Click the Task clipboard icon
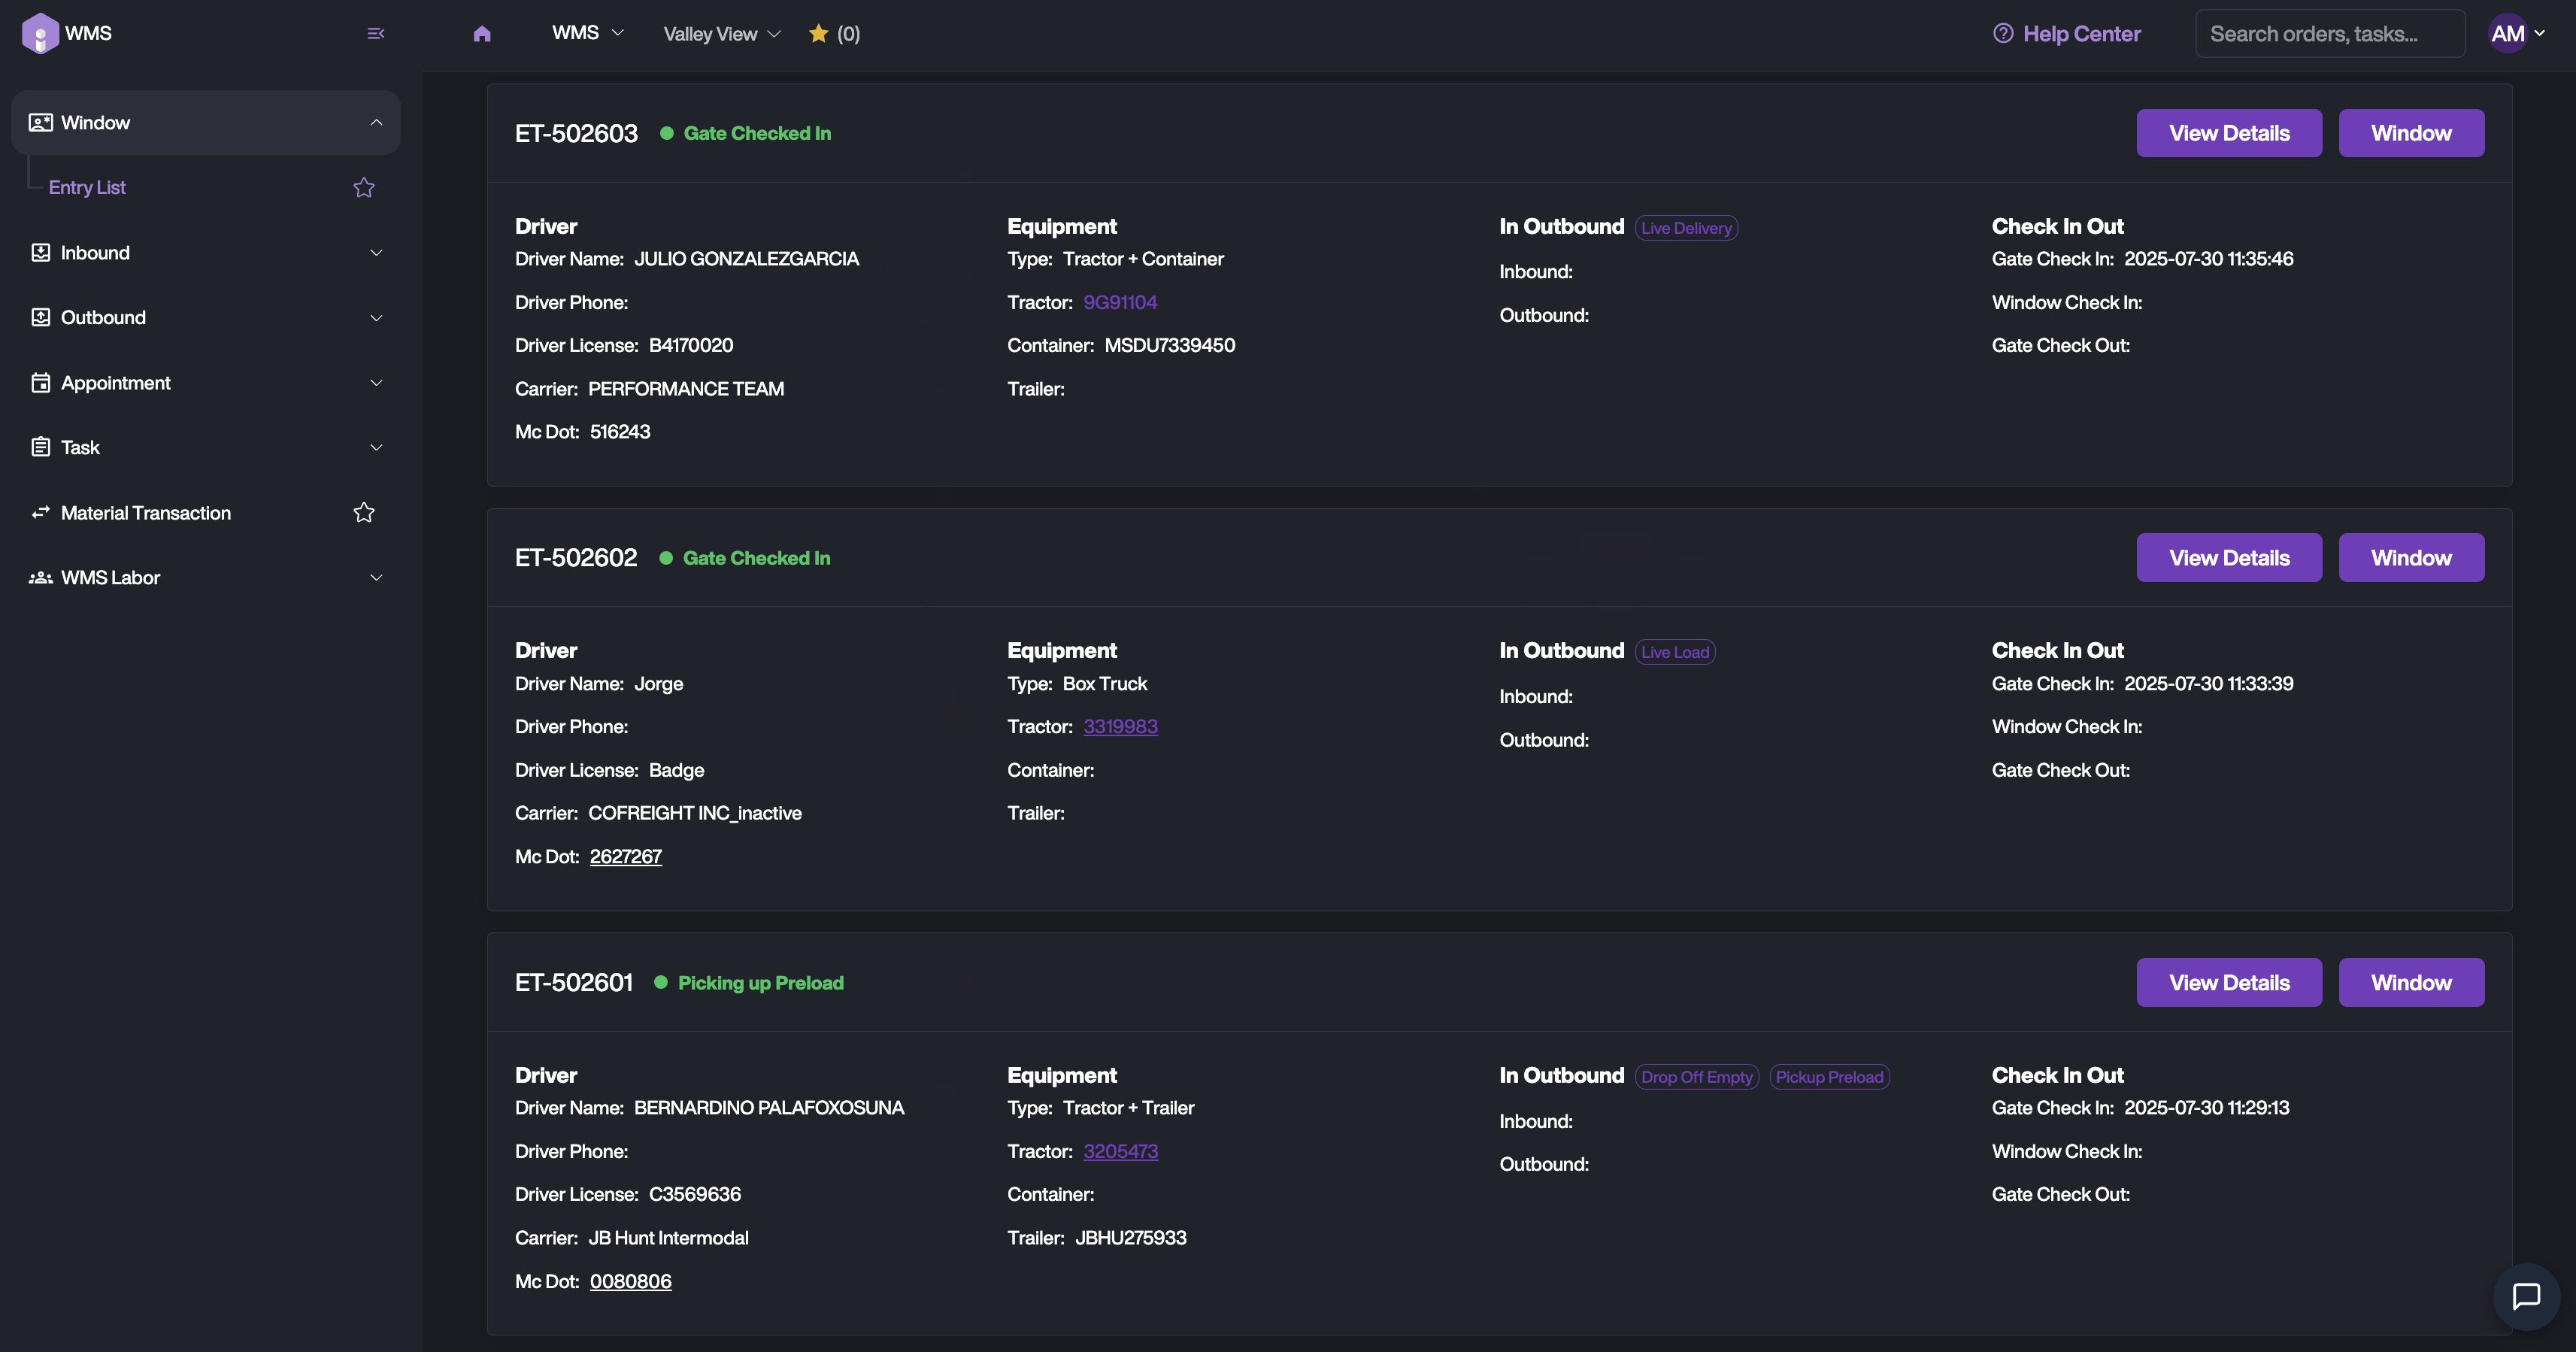The image size is (2576, 1352). [x=40, y=447]
